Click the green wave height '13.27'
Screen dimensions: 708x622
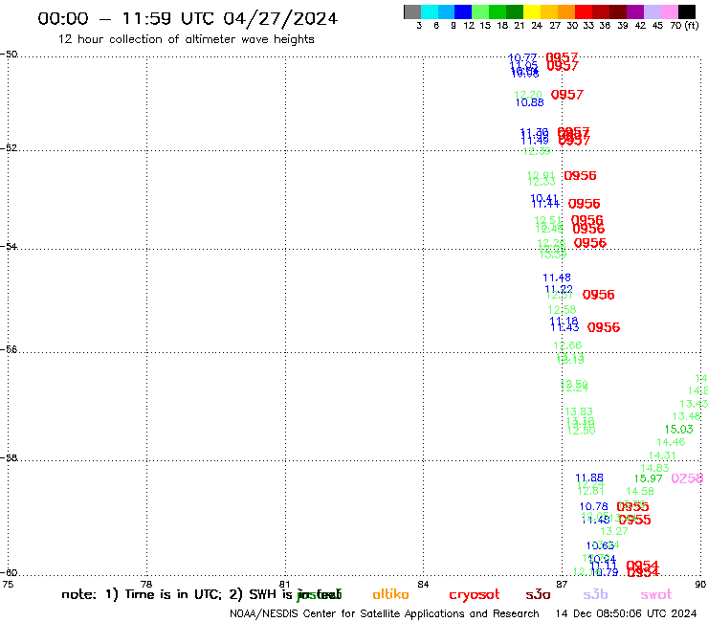[614, 531]
